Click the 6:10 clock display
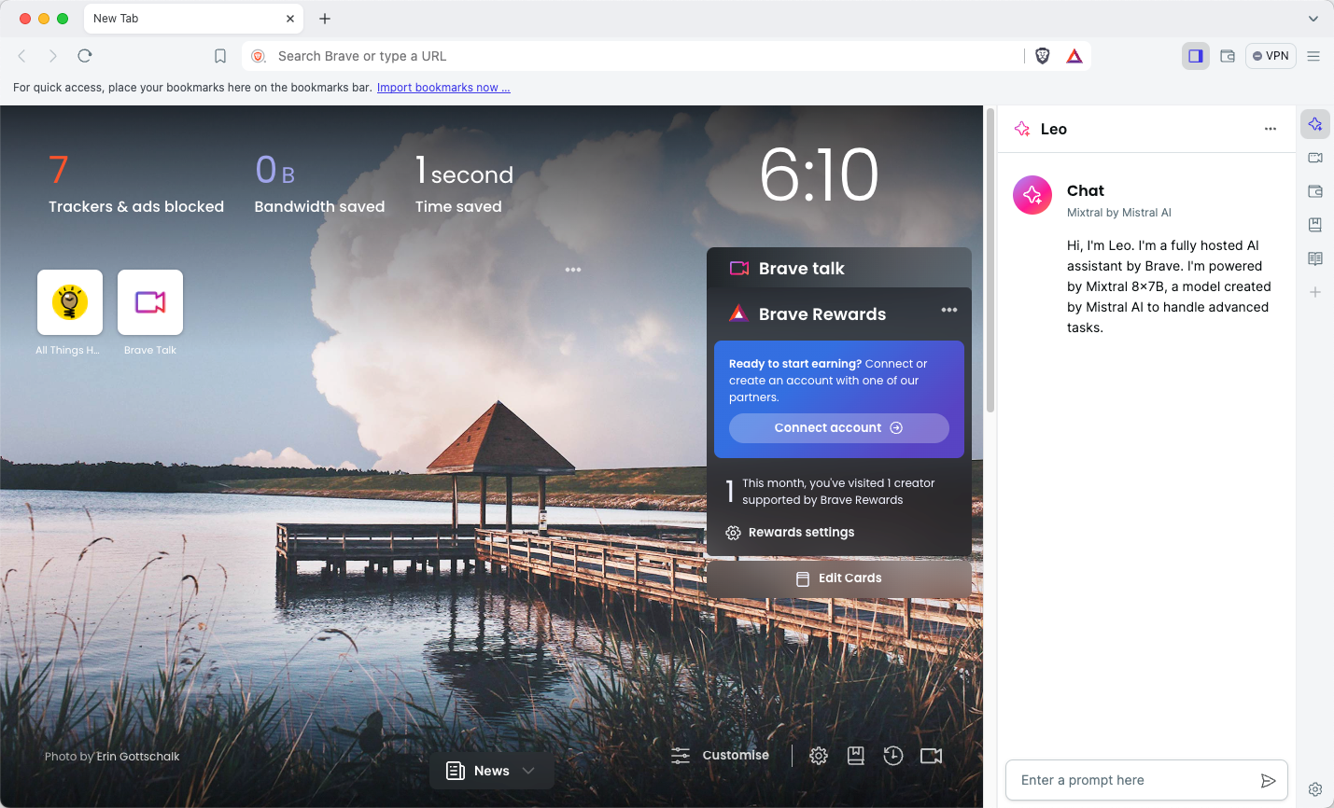Image resolution: width=1334 pixels, height=808 pixels. tap(820, 174)
